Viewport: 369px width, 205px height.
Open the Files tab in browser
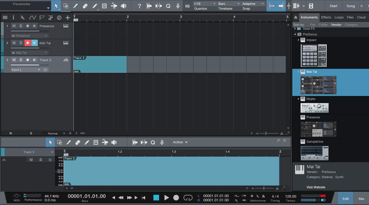[350, 17]
